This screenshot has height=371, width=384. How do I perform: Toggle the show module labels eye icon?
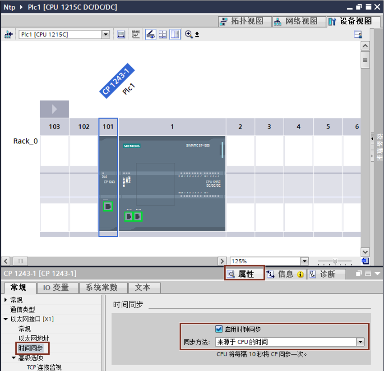pos(150,35)
